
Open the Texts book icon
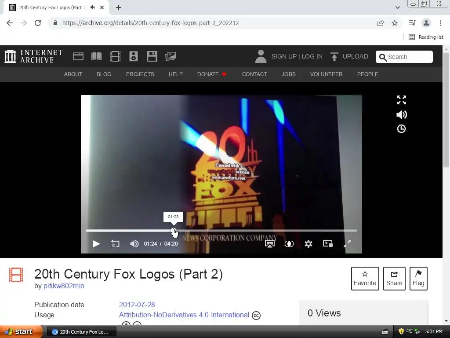(x=96, y=56)
